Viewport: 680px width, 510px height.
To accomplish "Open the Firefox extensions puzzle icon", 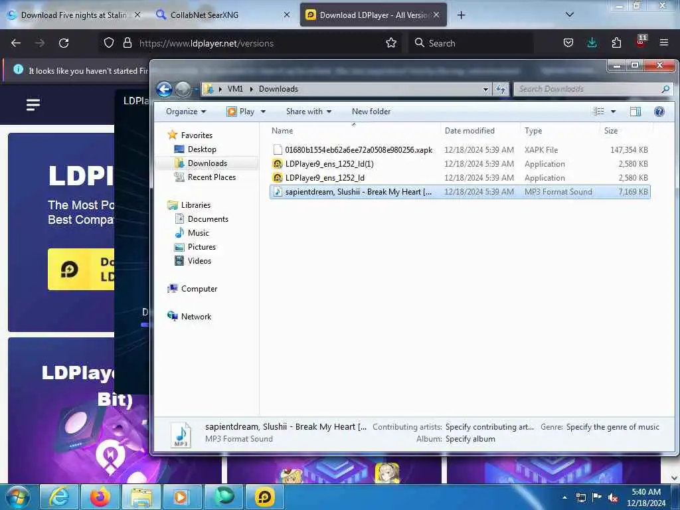I will point(616,42).
